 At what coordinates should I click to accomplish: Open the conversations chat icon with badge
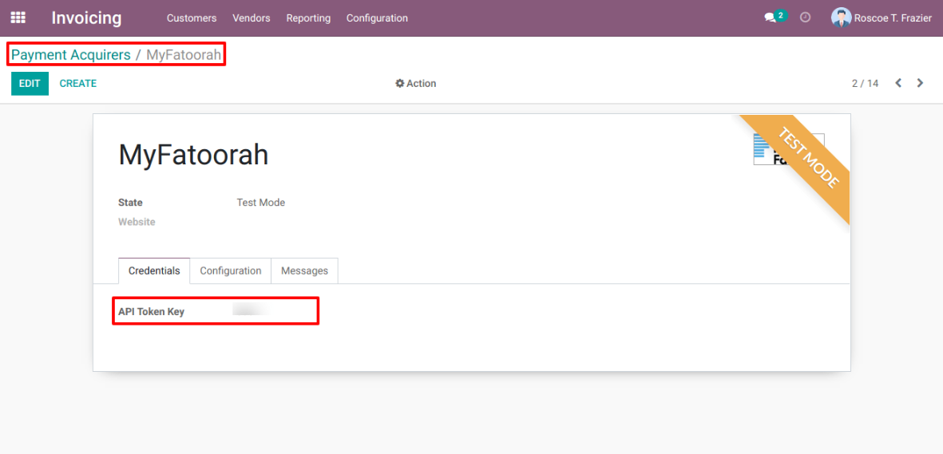tap(775, 18)
